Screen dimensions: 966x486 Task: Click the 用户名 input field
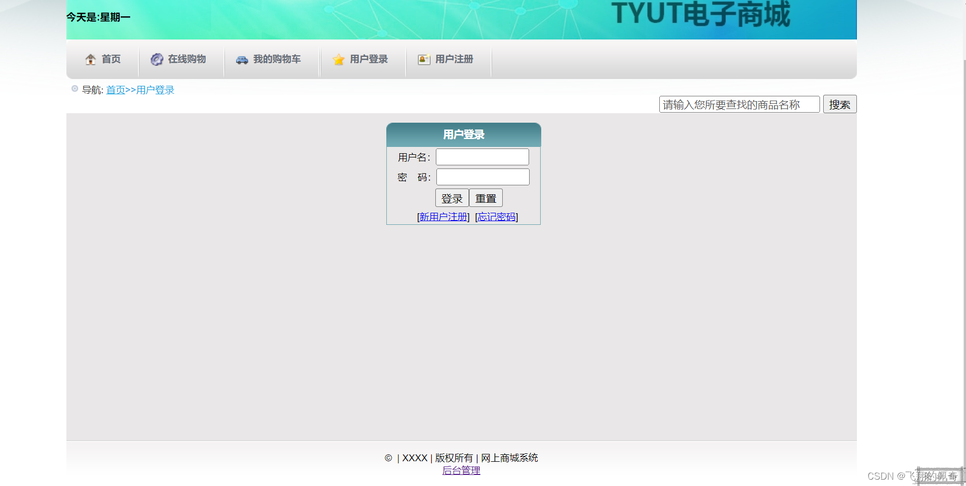pos(482,156)
